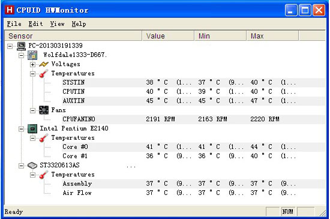Open the Edit menu
The width and height of the screenshot is (330, 219).
tap(36, 24)
